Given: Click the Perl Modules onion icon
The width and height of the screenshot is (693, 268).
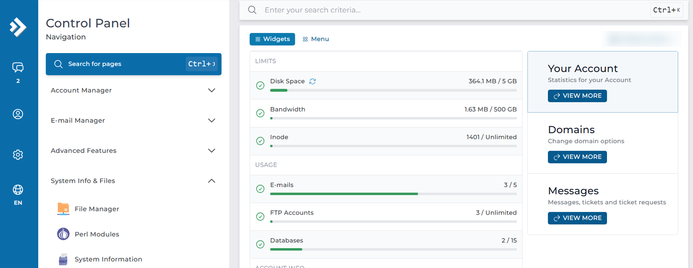Looking at the screenshot, I should click(63, 234).
